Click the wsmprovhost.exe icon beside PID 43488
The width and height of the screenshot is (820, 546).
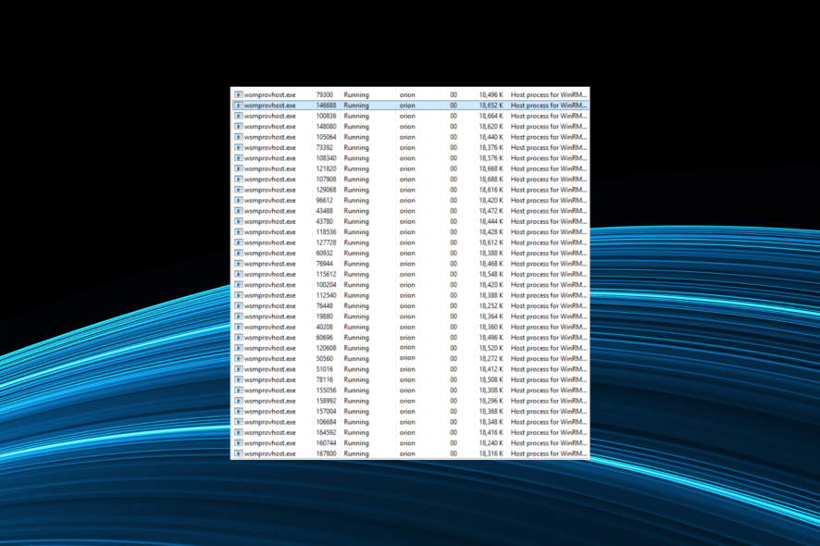tap(239, 210)
